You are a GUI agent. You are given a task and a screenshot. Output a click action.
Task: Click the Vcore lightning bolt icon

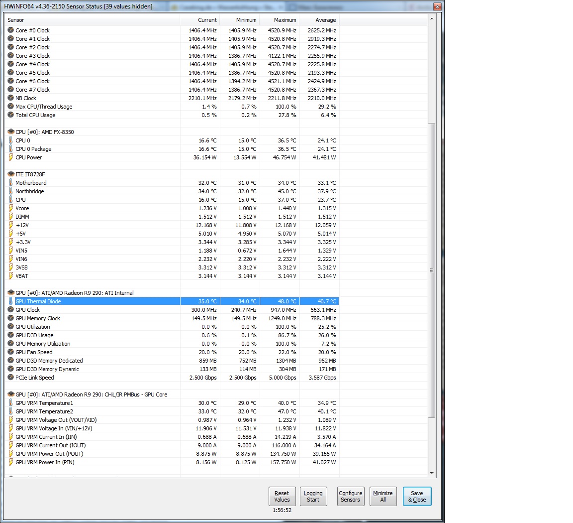10,208
